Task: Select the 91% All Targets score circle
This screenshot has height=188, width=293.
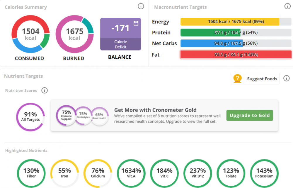Action: (30, 117)
